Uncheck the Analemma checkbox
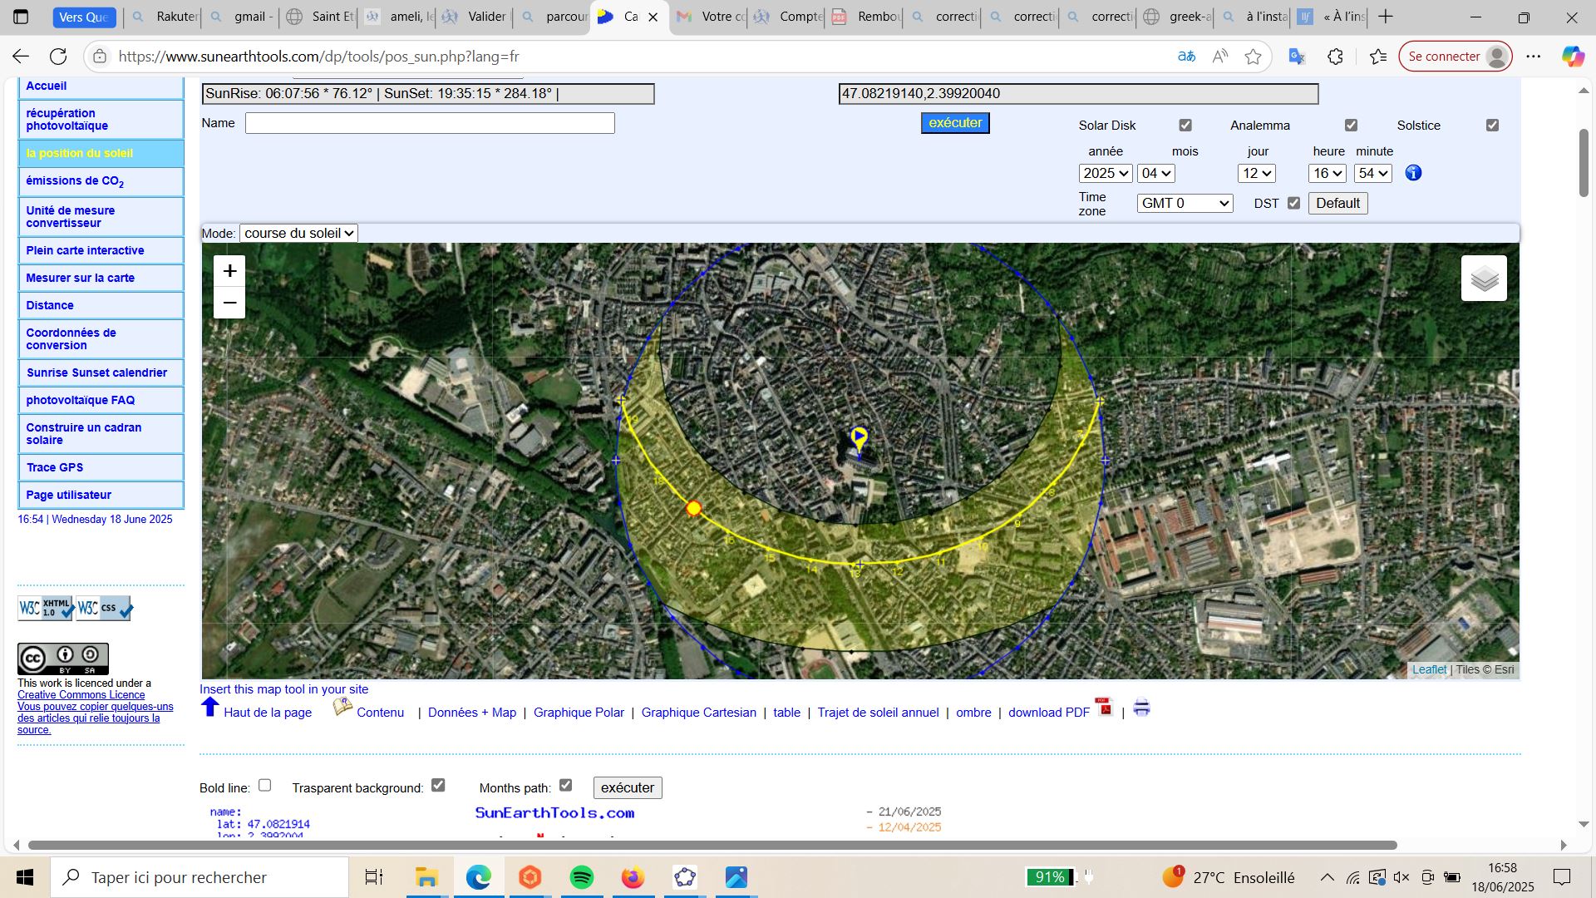Screen dimensions: 1596x898 pos(1351,126)
